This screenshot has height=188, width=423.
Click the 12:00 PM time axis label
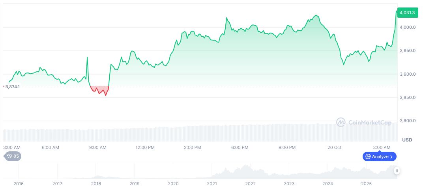145,147
